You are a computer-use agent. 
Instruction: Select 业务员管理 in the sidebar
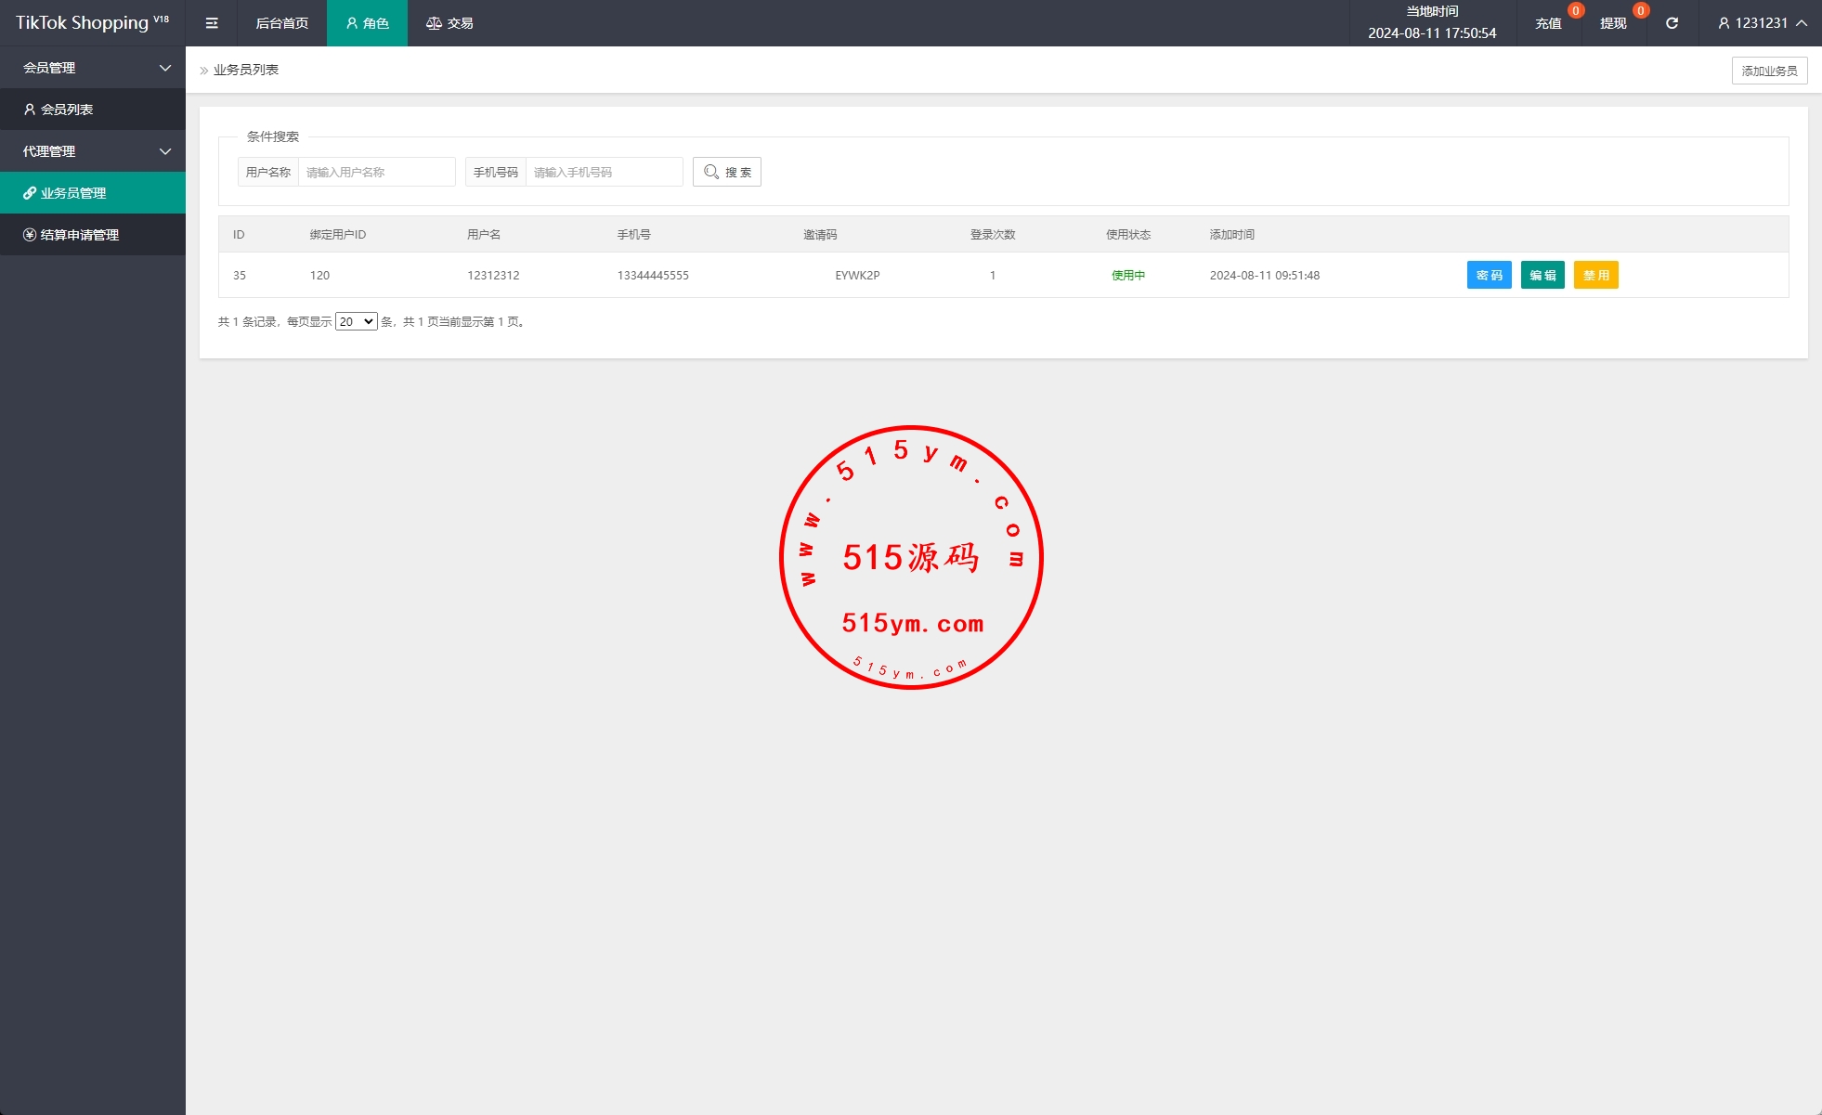click(73, 193)
